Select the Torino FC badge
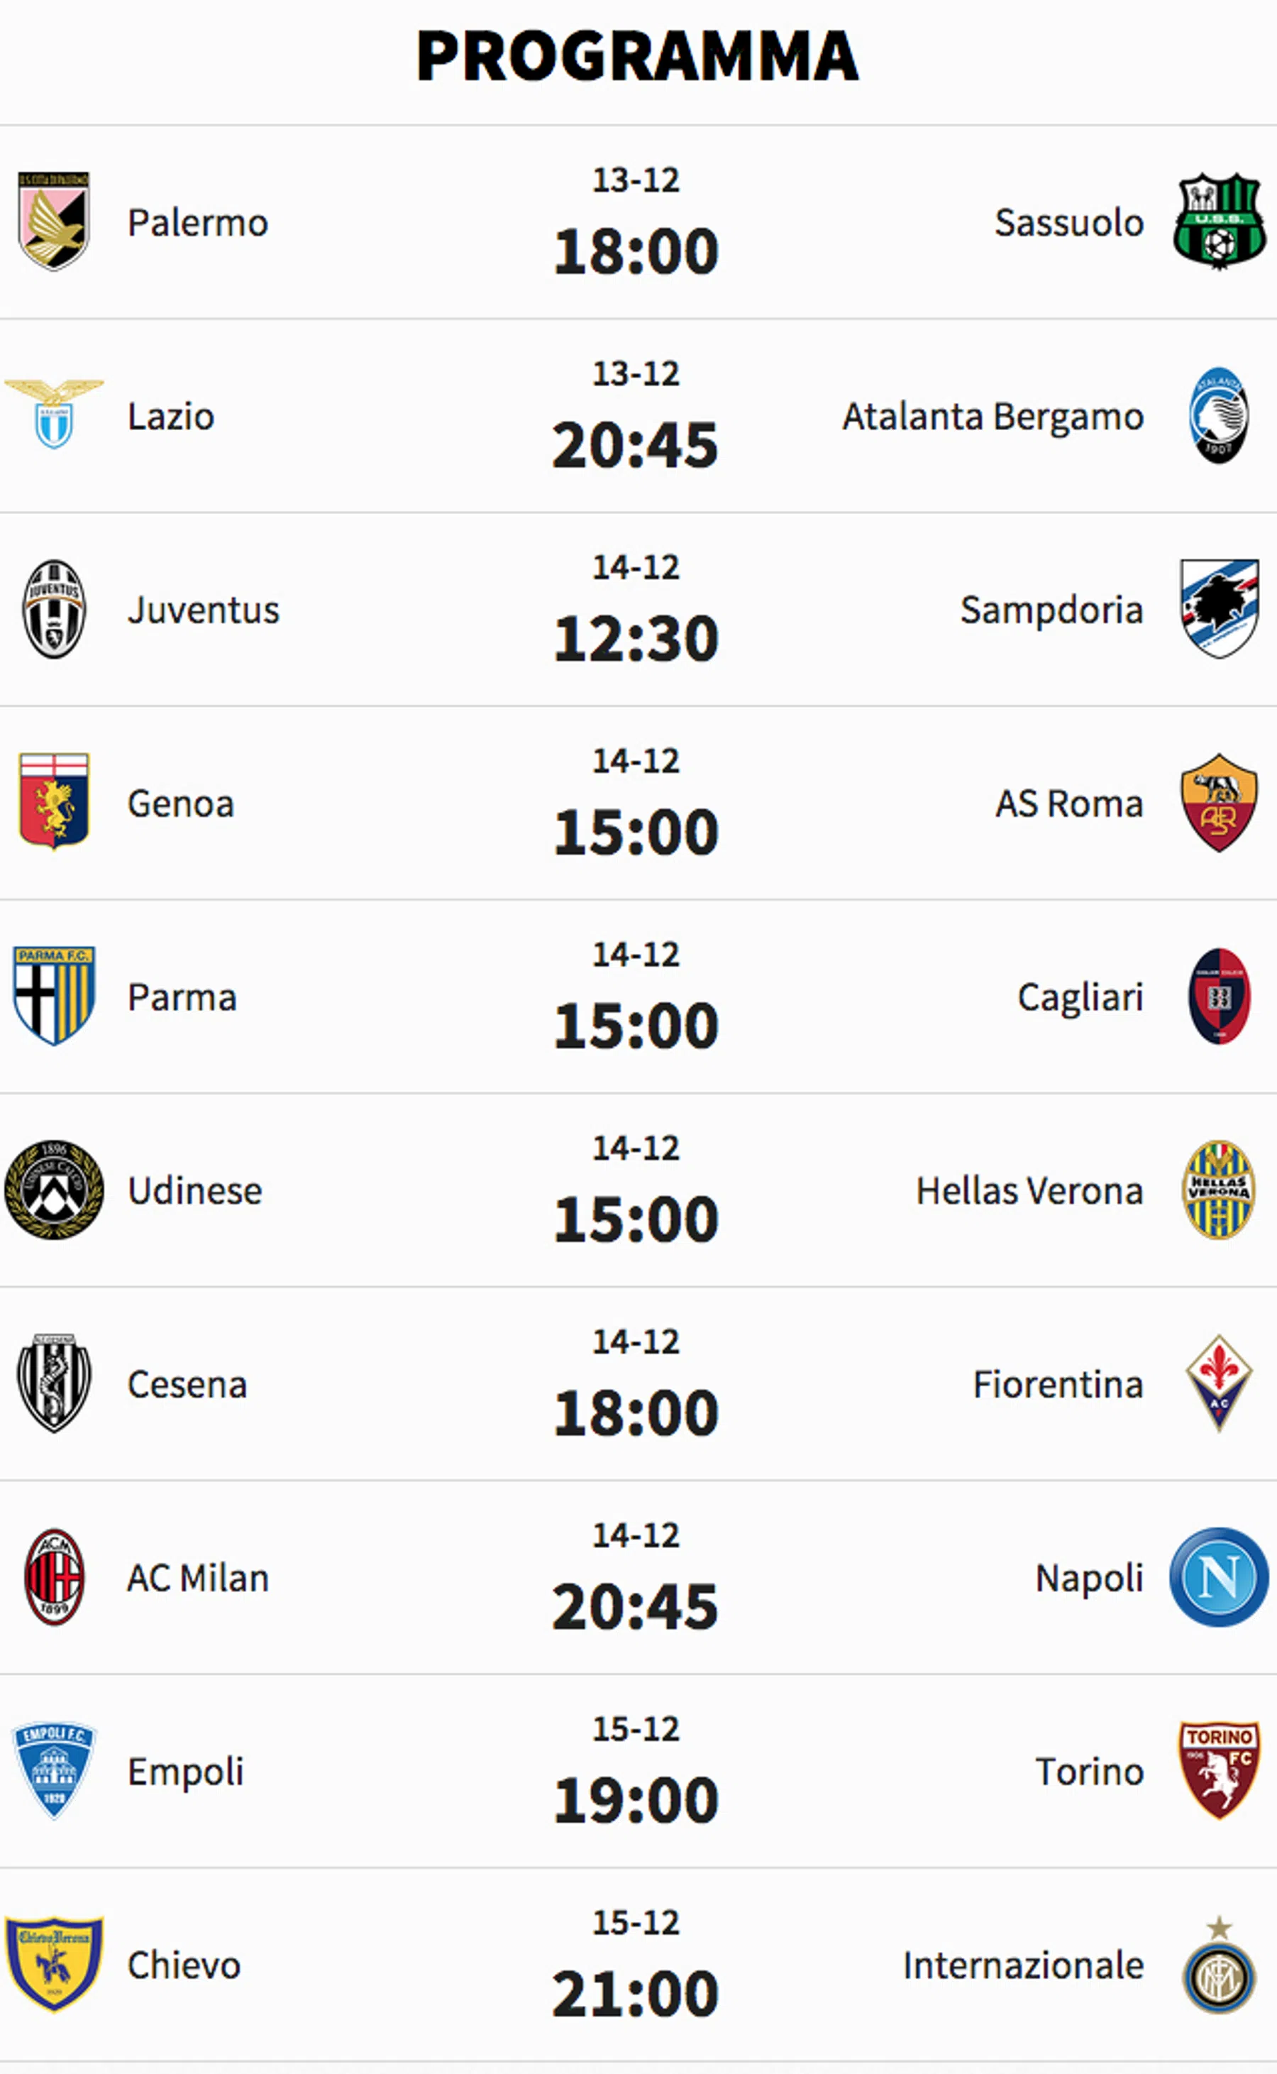The image size is (1277, 2074). pyautogui.click(x=1219, y=1771)
